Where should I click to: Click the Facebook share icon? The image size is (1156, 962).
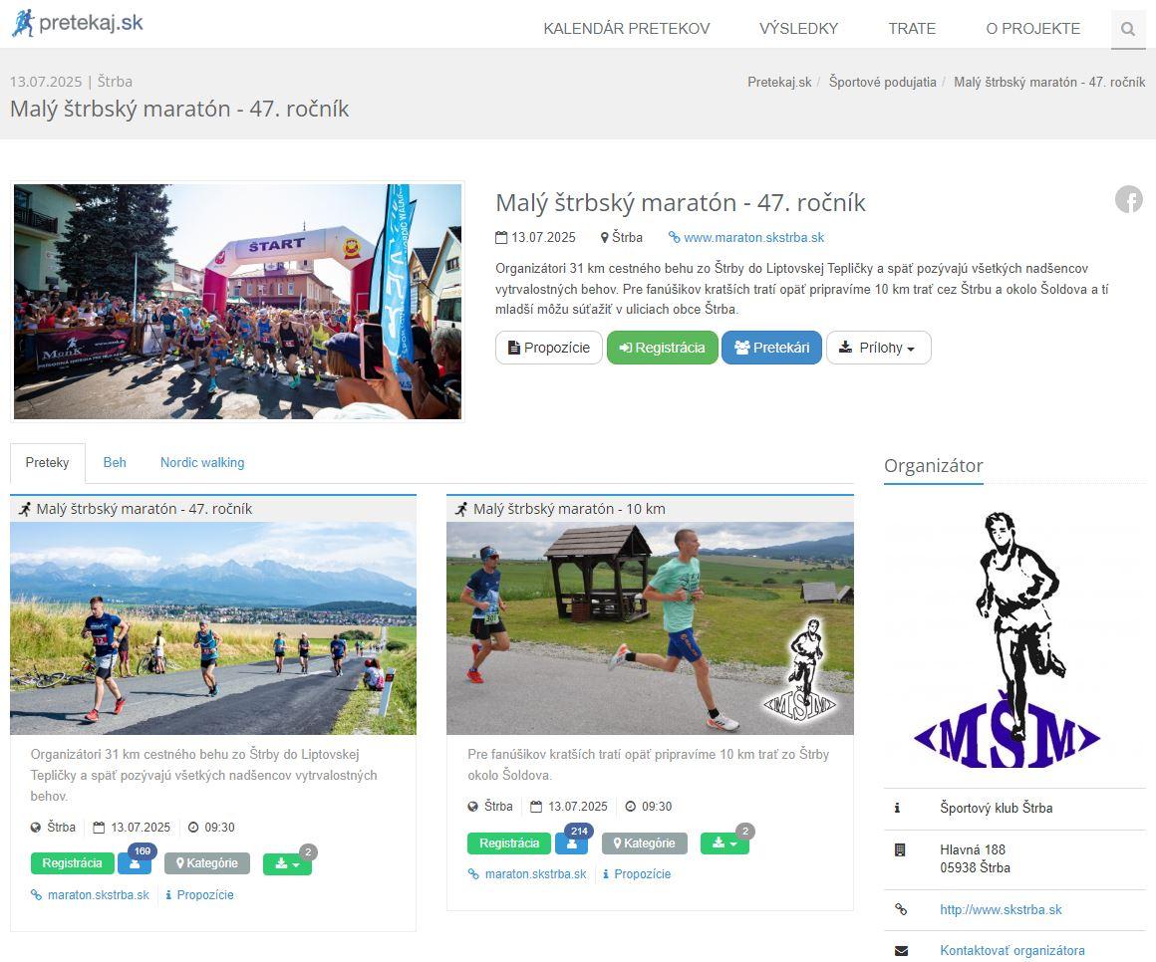(1129, 199)
